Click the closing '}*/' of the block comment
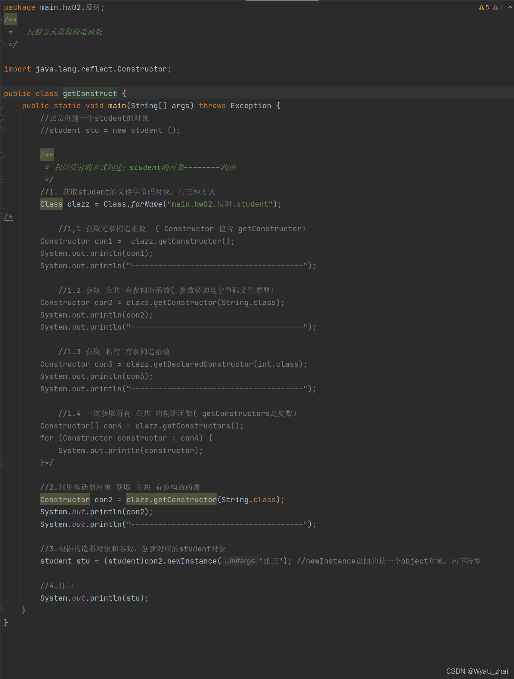This screenshot has height=679, width=514. point(47,463)
